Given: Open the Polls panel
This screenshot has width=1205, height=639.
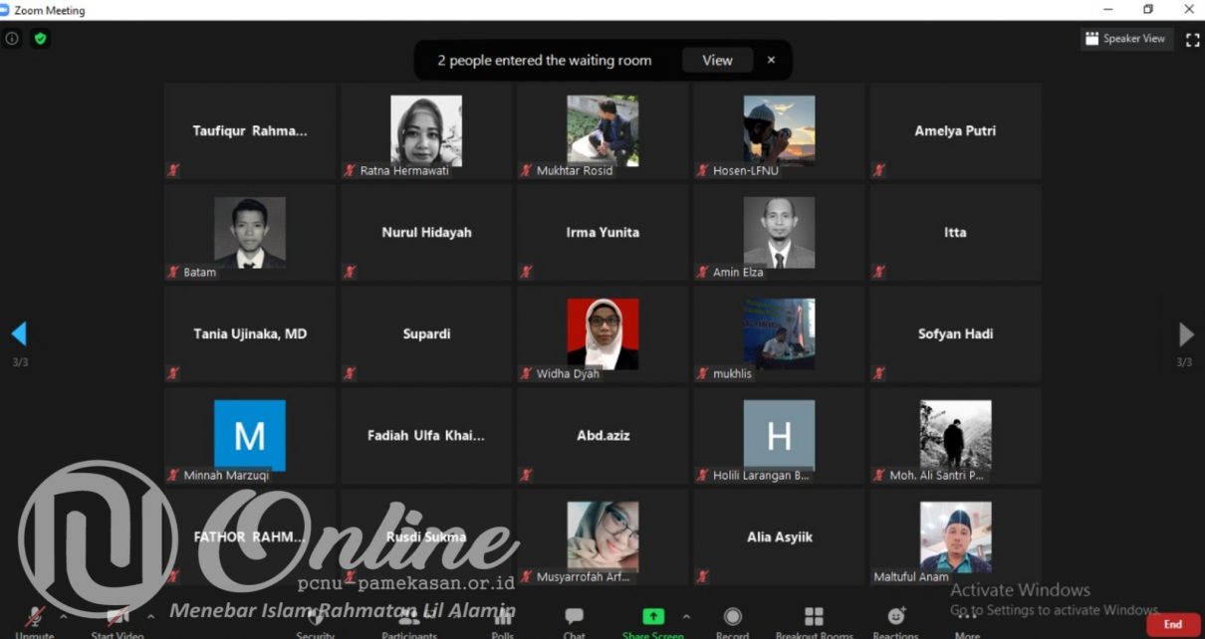Looking at the screenshot, I should point(503,619).
